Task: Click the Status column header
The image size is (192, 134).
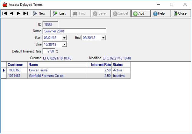Action: point(121,64)
